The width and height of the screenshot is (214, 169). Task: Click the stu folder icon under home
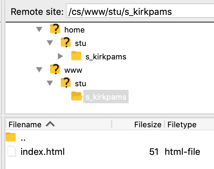[65, 43]
